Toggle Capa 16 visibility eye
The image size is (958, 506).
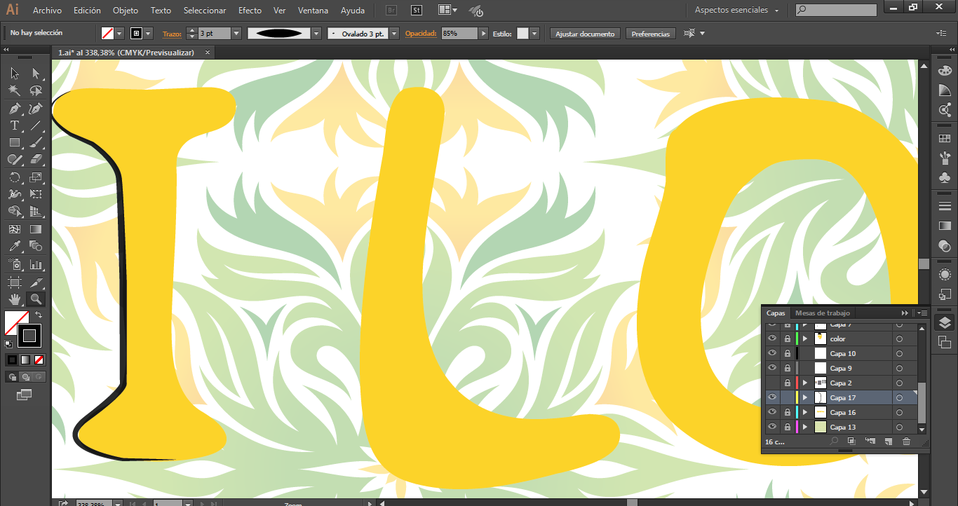click(771, 412)
